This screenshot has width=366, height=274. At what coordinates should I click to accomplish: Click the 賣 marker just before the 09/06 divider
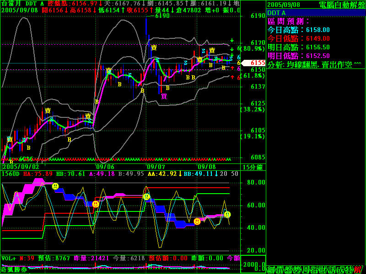pyautogui.click(x=88, y=116)
